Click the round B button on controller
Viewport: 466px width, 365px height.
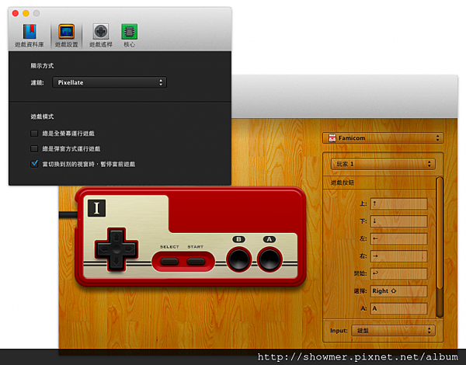pos(238,259)
